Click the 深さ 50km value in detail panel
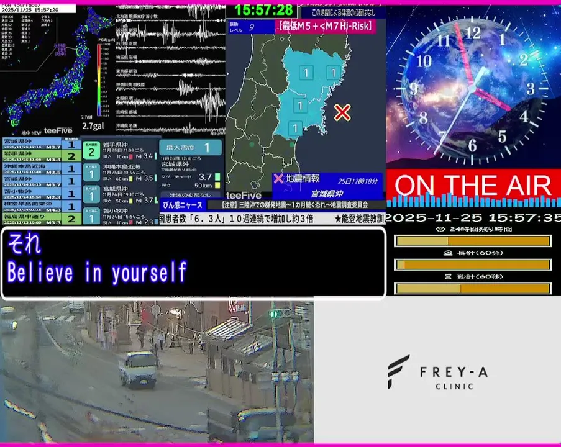561x447 pixels. pyautogui.click(x=203, y=185)
